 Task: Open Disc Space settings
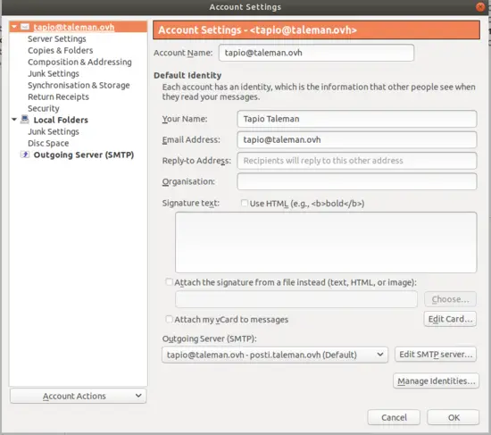[48, 143]
